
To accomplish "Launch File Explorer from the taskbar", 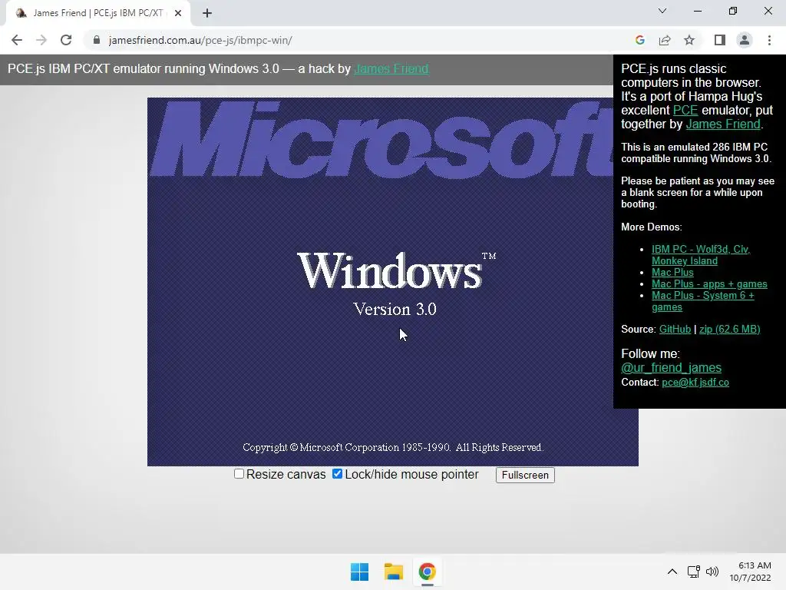I will coord(394,572).
